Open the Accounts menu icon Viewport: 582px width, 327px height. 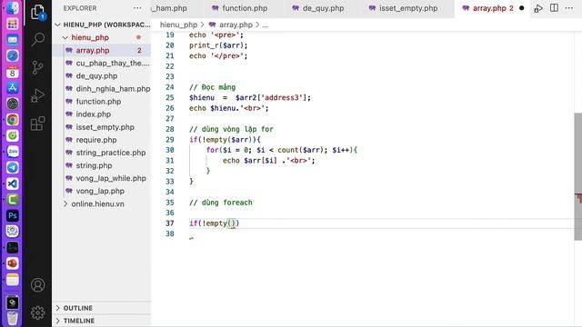click(x=37, y=284)
